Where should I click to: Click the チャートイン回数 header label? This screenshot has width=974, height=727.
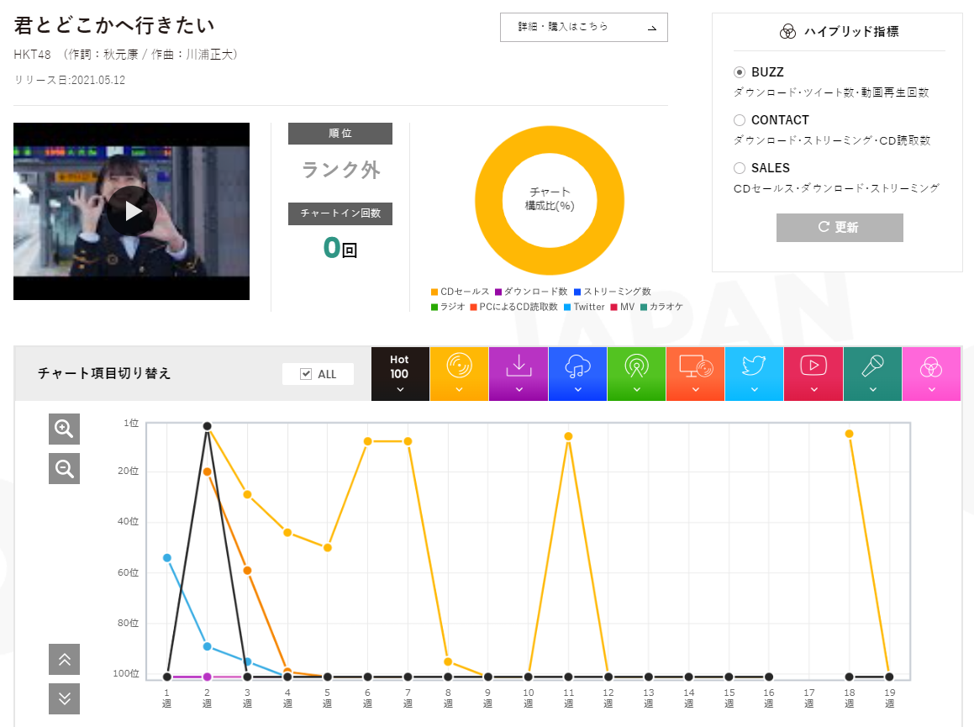point(340,213)
